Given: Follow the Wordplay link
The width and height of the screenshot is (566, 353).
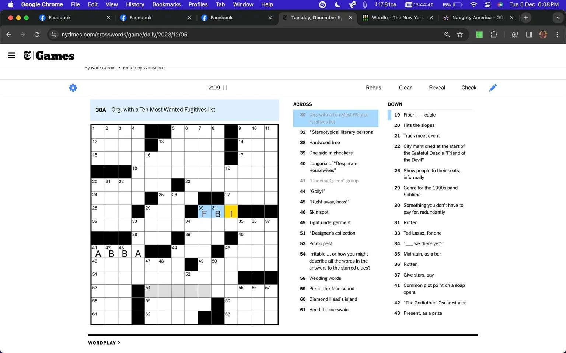Looking at the screenshot, I should point(104,343).
